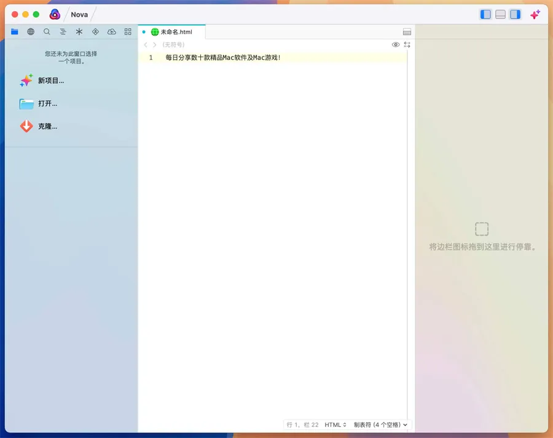Toggle the bottom pane visibility

500,14
